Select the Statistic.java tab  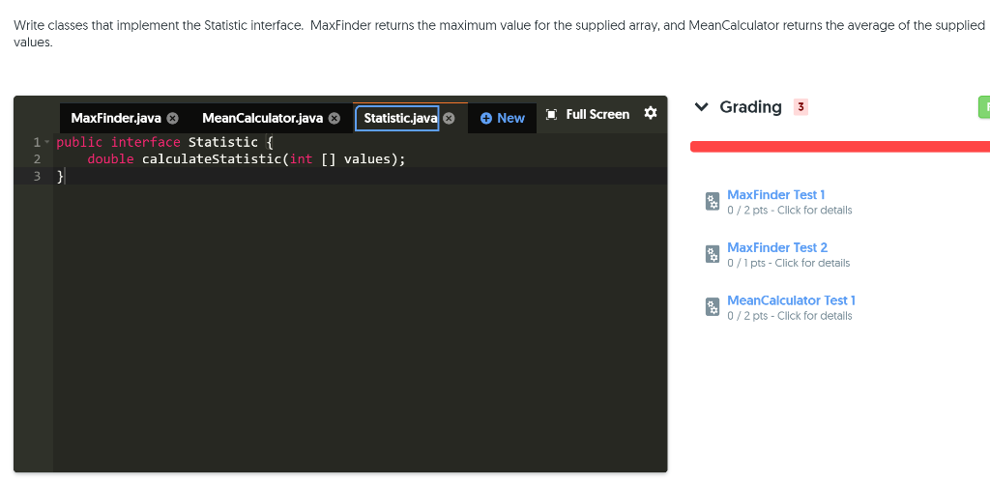pyautogui.click(x=397, y=118)
